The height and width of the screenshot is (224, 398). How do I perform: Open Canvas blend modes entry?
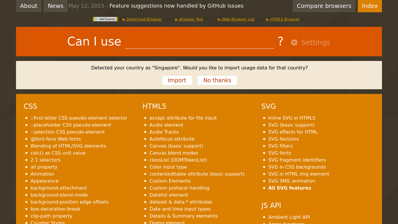click(174, 153)
